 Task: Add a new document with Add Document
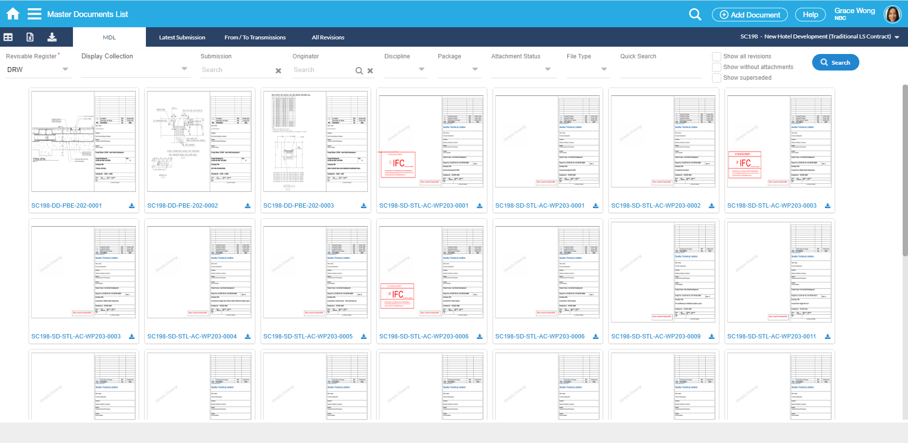(749, 14)
